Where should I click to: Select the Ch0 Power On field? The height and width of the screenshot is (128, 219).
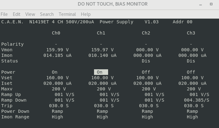point(55,72)
